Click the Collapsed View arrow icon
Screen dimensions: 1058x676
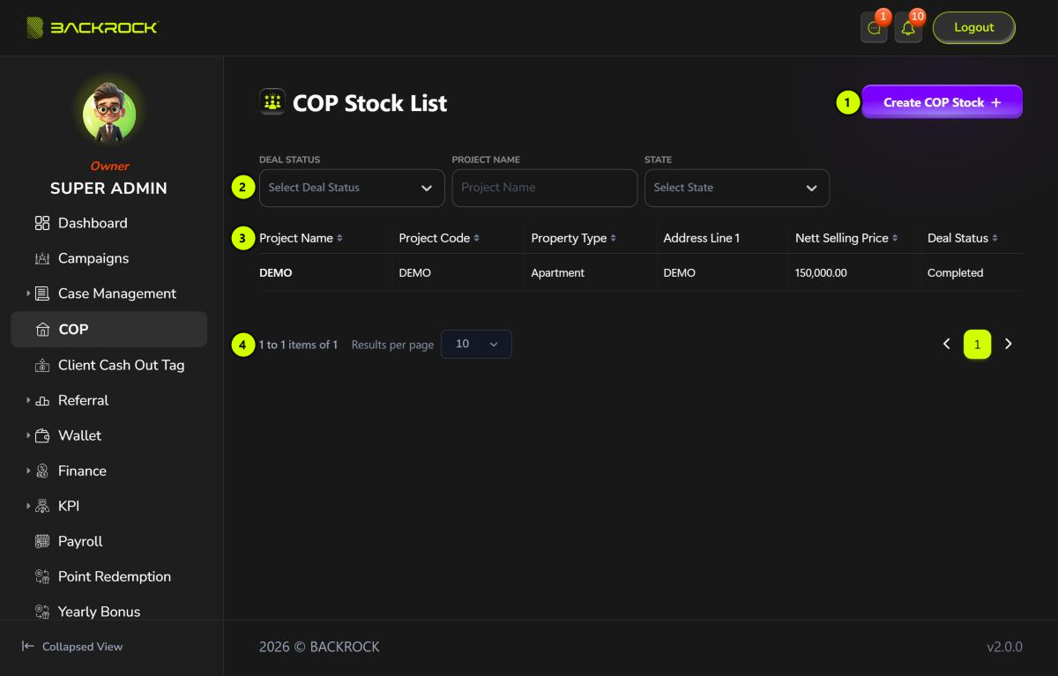click(28, 646)
